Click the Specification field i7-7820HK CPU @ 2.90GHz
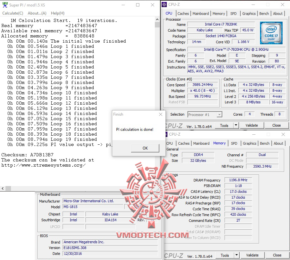Image resolution: width=290 pixels, height=260 pixels. tap(236, 49)
